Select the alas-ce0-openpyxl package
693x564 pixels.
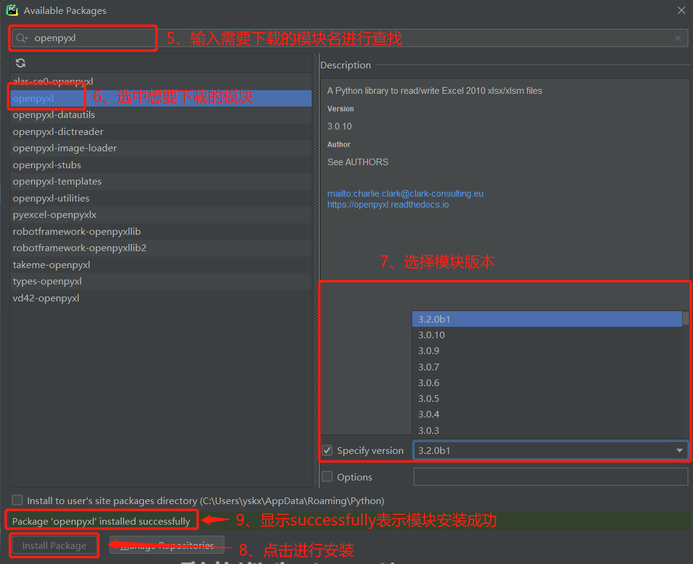(161, 81)
